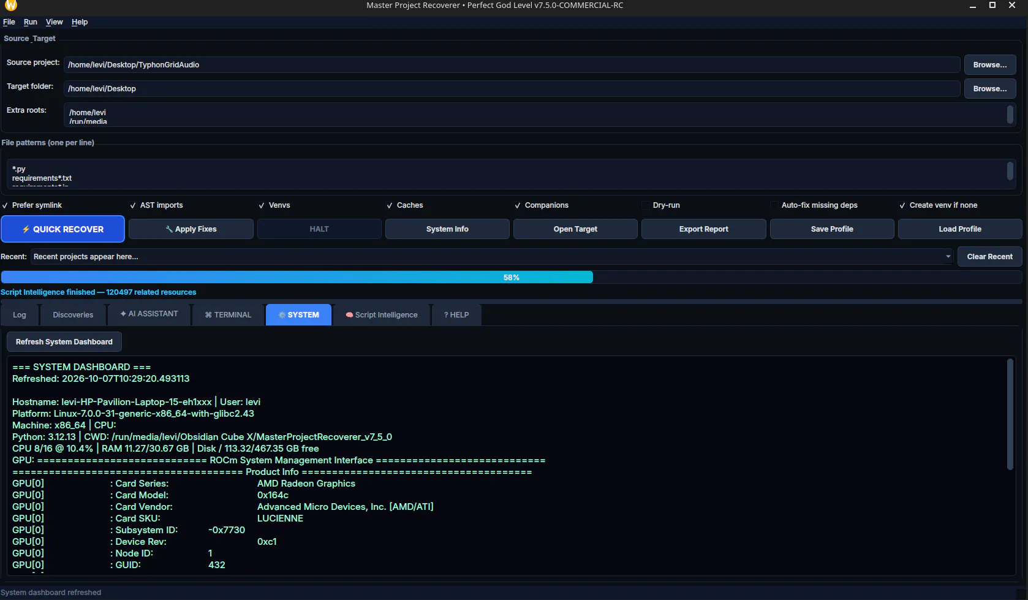Open the AI ASSISTANT tab
The image size is (1028, 600).
(x=149, y=314)
